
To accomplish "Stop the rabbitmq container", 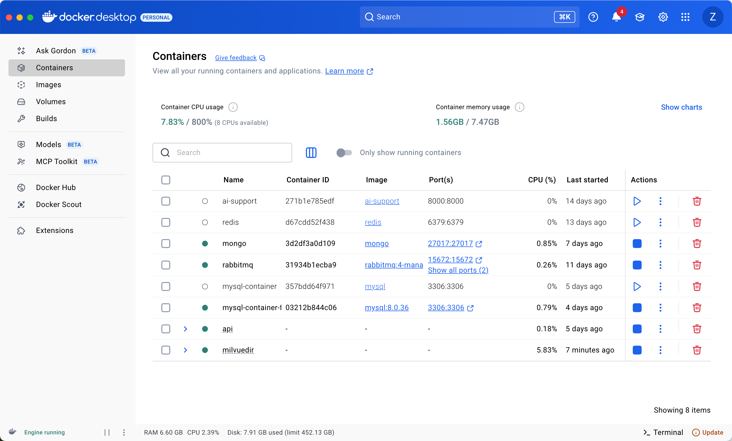I will (637, 265).
